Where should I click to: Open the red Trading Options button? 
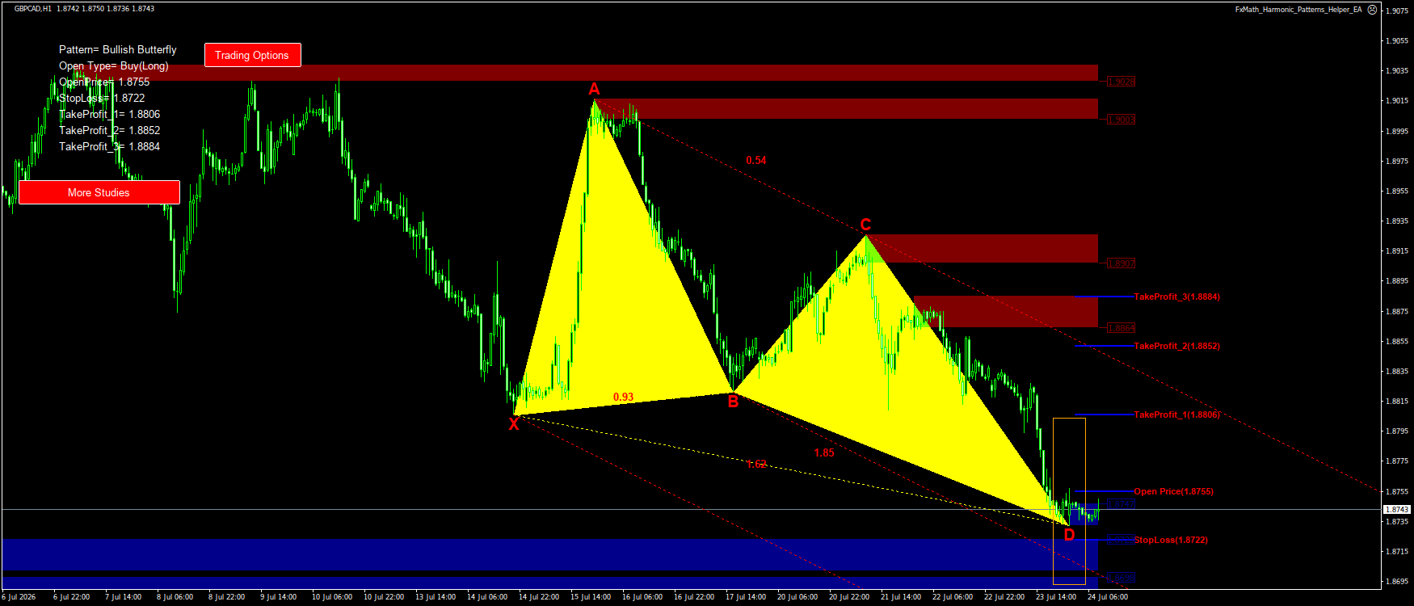[252, 55]
